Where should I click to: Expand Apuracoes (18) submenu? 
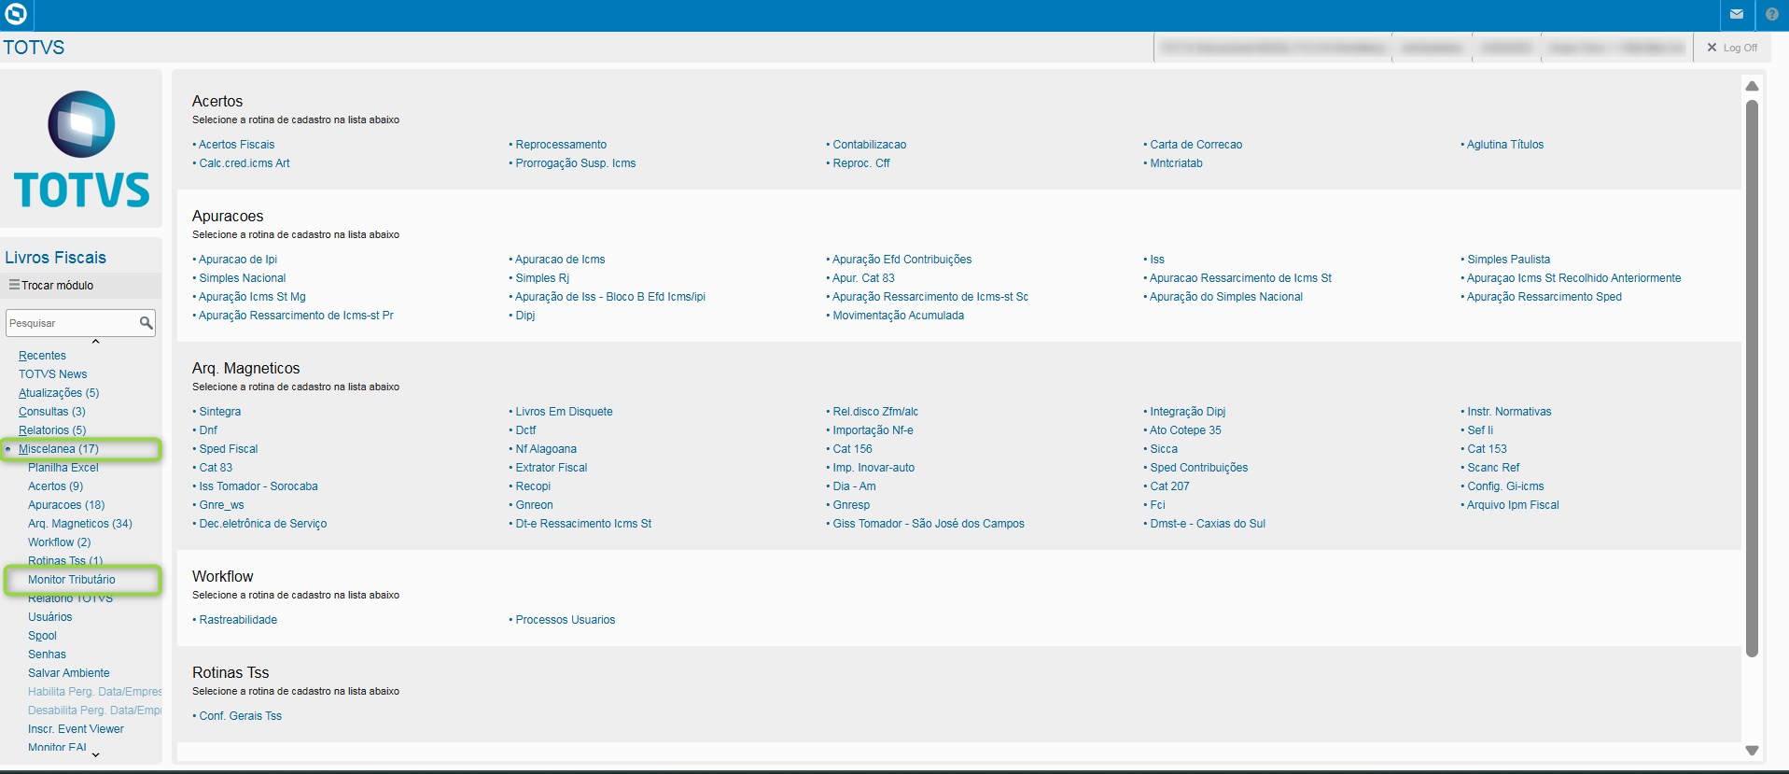(66, 505)
